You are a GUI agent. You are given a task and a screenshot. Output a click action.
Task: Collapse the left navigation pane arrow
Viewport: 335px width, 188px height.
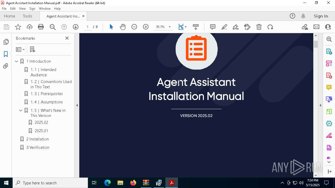(x=77, y=105)
